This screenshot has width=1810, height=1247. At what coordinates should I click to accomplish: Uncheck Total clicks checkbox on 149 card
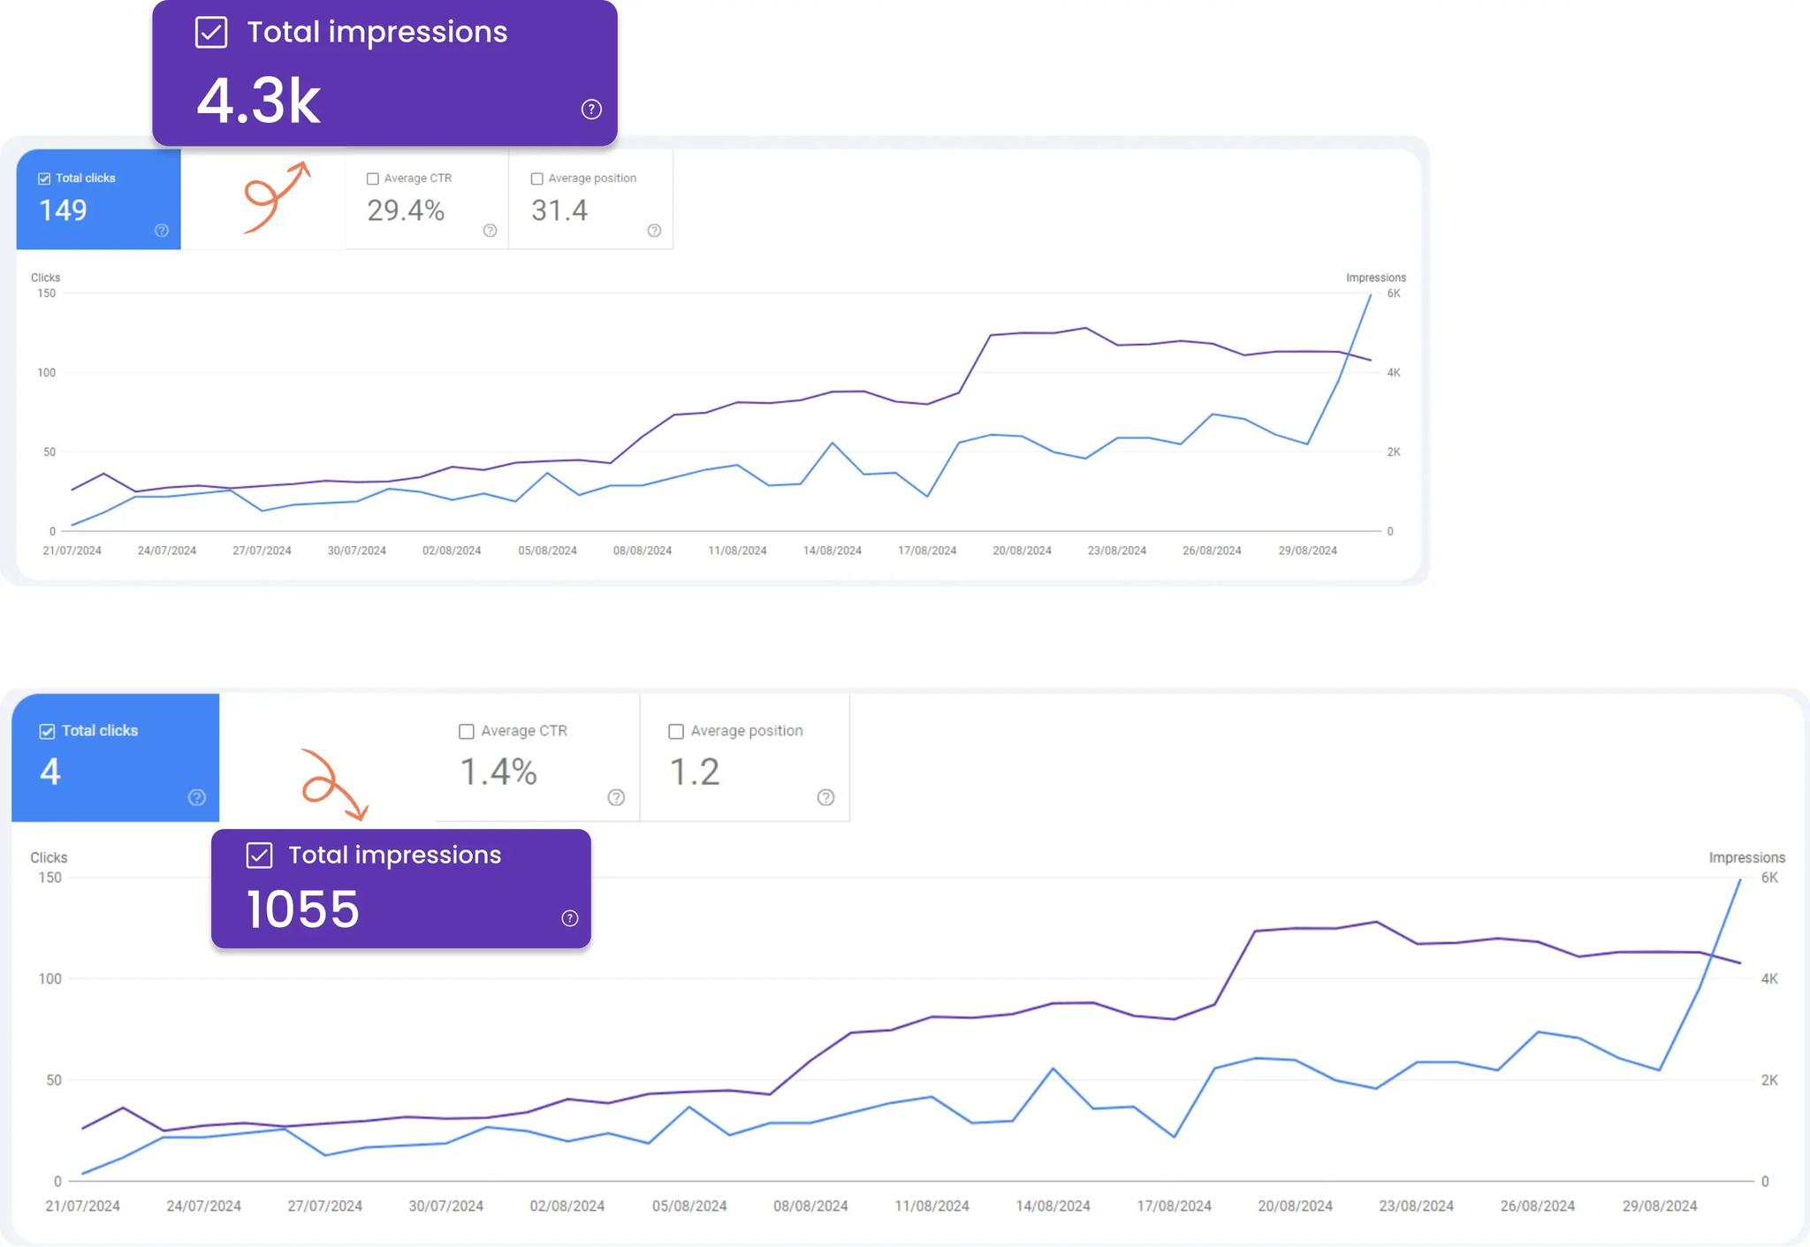tap(44, 179)
